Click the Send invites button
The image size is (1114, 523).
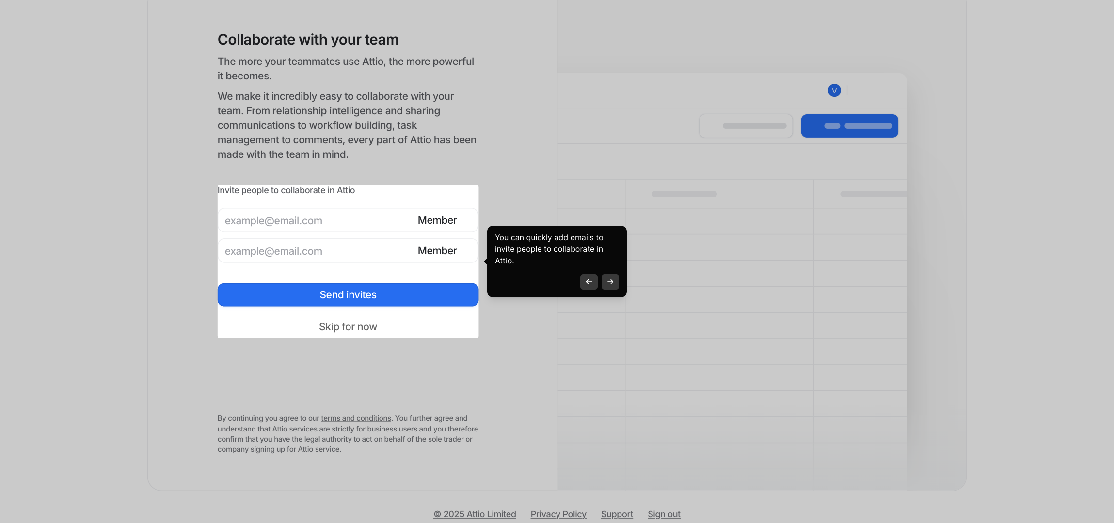(x=348, y=295)
